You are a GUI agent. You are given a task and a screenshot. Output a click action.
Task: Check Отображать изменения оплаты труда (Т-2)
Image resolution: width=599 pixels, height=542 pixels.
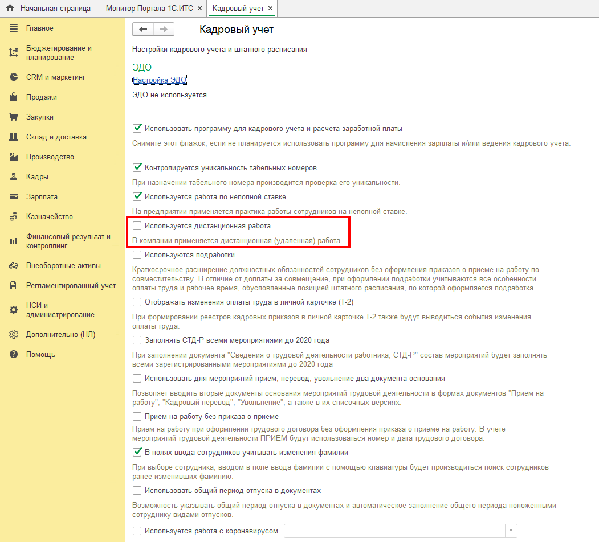137,302
